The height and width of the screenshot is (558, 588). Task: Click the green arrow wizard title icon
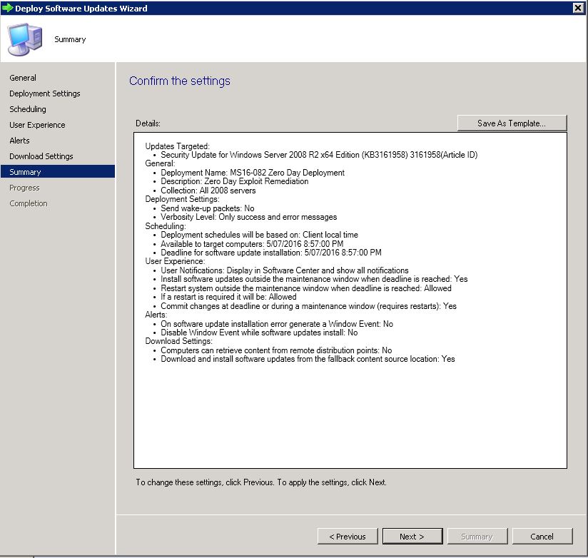pyautogui.click(x=8, y=8)
